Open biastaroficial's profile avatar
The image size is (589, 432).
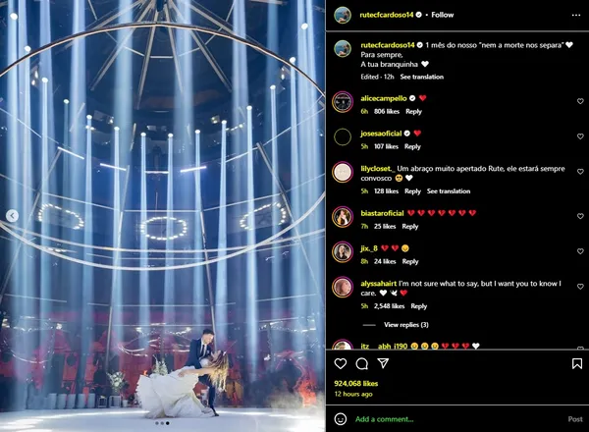click(x=343, y=217)
